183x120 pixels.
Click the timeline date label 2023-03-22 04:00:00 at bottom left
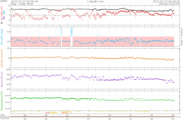click(x=5, y=117)
